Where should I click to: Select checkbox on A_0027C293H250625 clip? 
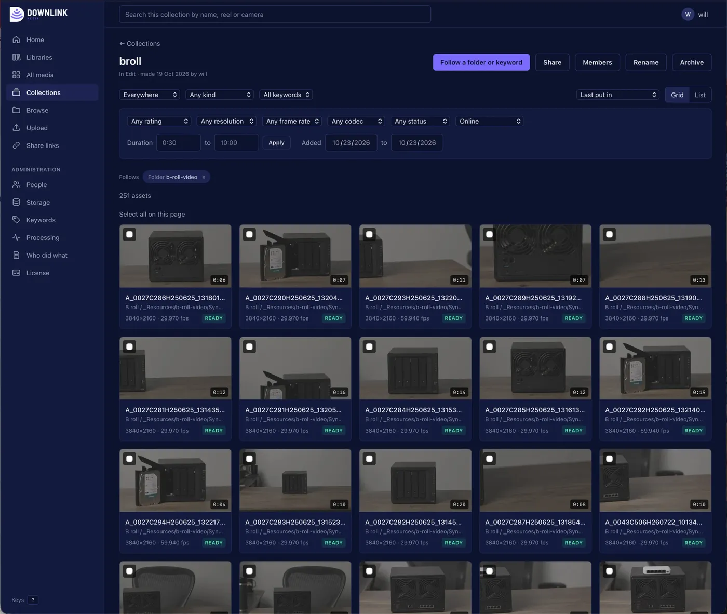[369, 234]
